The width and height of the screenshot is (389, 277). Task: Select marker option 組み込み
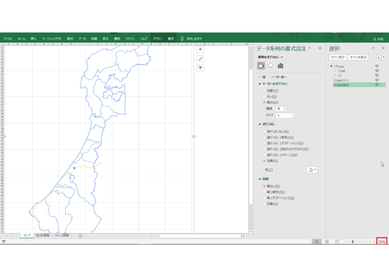pos(264,102)
